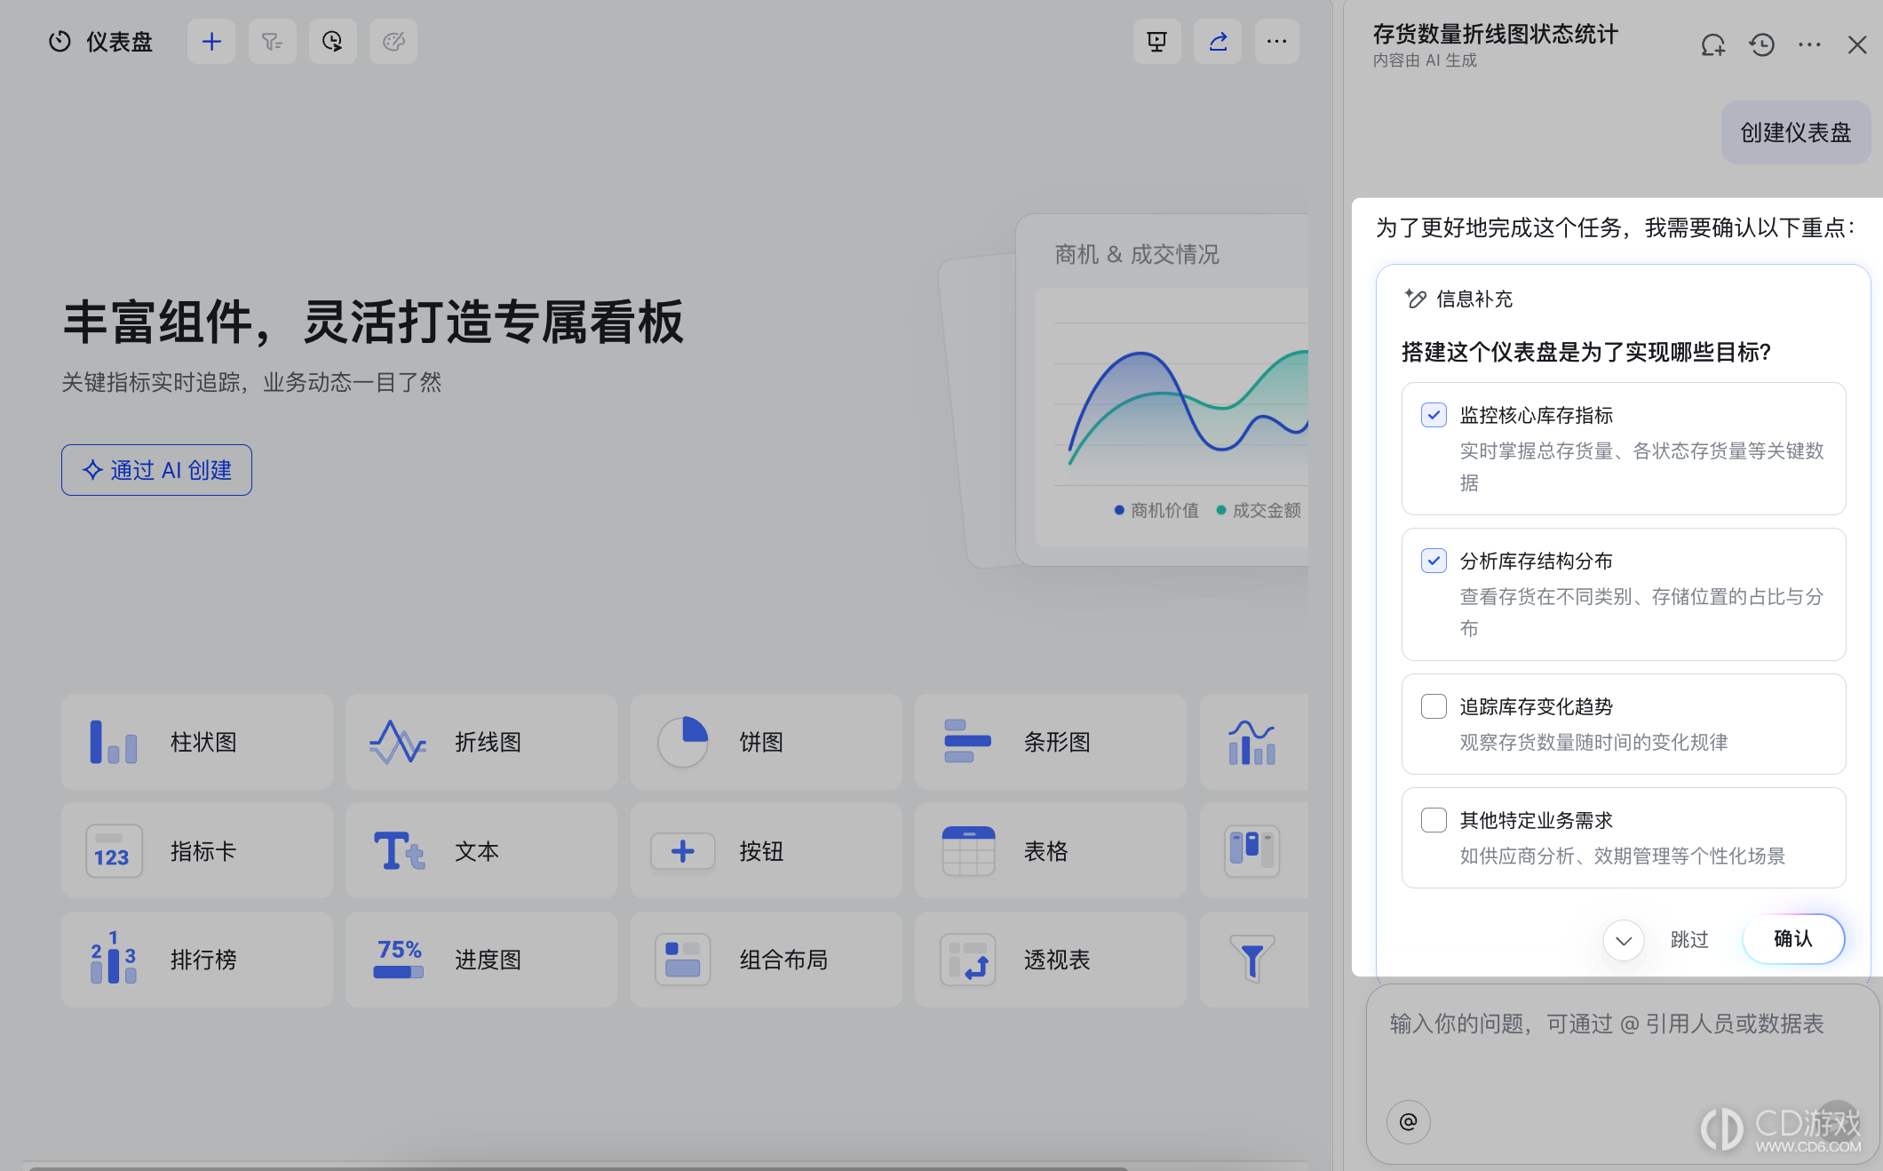Click the 跳过 skip button

(1689, 939)
